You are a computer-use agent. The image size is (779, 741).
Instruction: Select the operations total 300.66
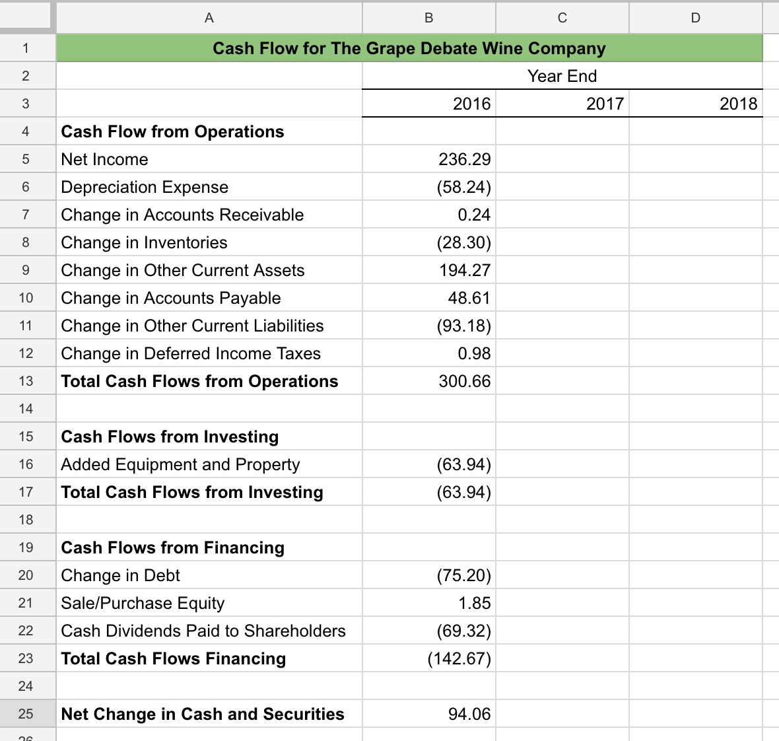[429, 381]
